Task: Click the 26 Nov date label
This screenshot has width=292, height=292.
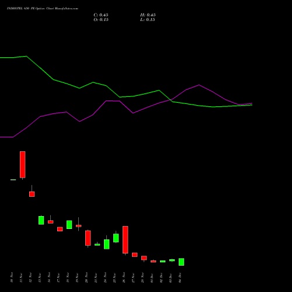Action: (x=124, y=277)
